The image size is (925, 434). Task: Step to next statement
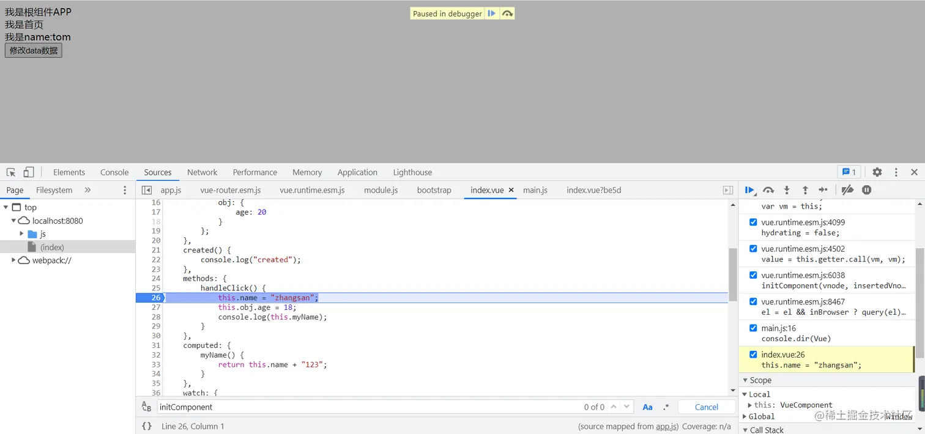click(x=823, y=190)
